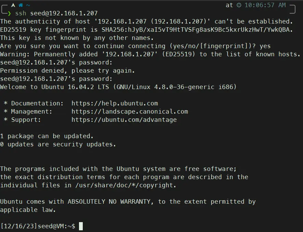This screenshot has width=303, height=232.
Task: Click the green prompt arrow symbol
Action: click(9, 13)
